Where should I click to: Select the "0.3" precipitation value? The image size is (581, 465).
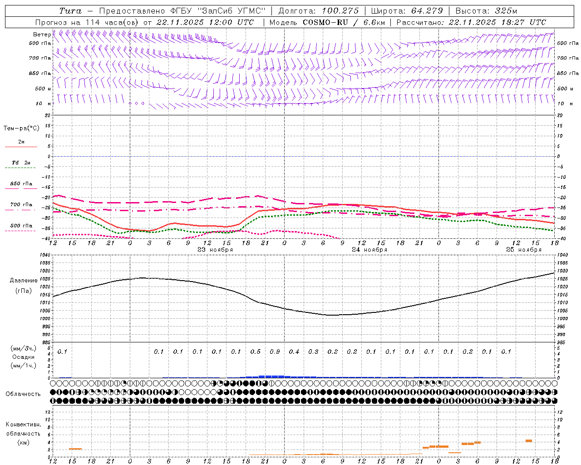(x=313, y=352)
